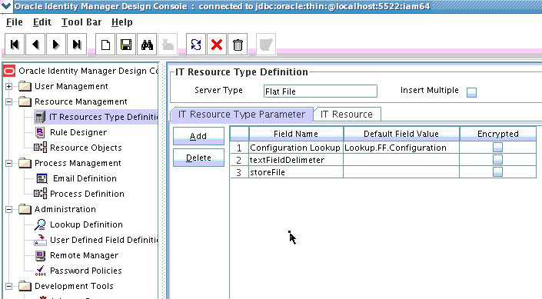The image size is (542, 299).
Task: Check Encrypted for storeFile row
Action: click(497, 172)
